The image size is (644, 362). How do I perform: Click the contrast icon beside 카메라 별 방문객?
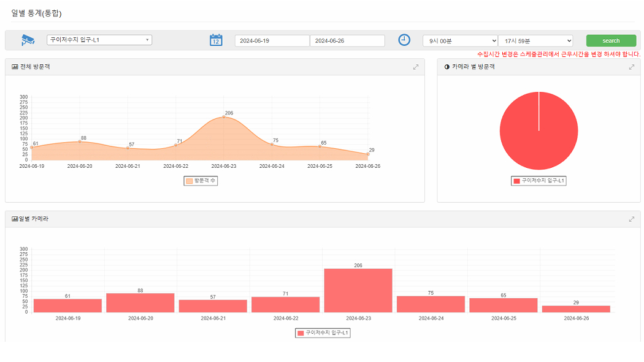pyautogui.click(x=447, y=67)
